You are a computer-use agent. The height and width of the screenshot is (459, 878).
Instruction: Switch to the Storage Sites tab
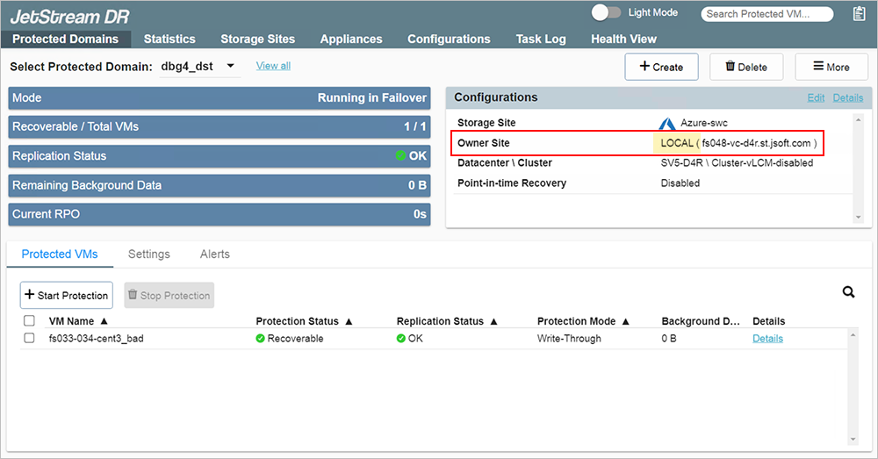(x=257, y=39)
